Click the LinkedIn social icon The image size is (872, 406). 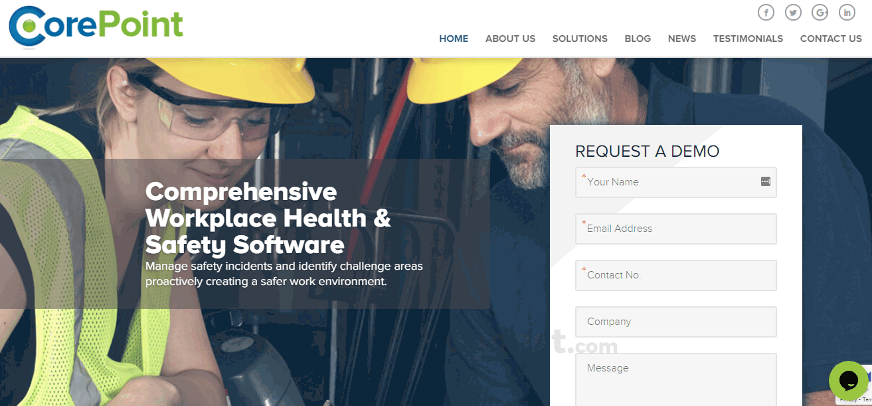[x=847, y=12]
